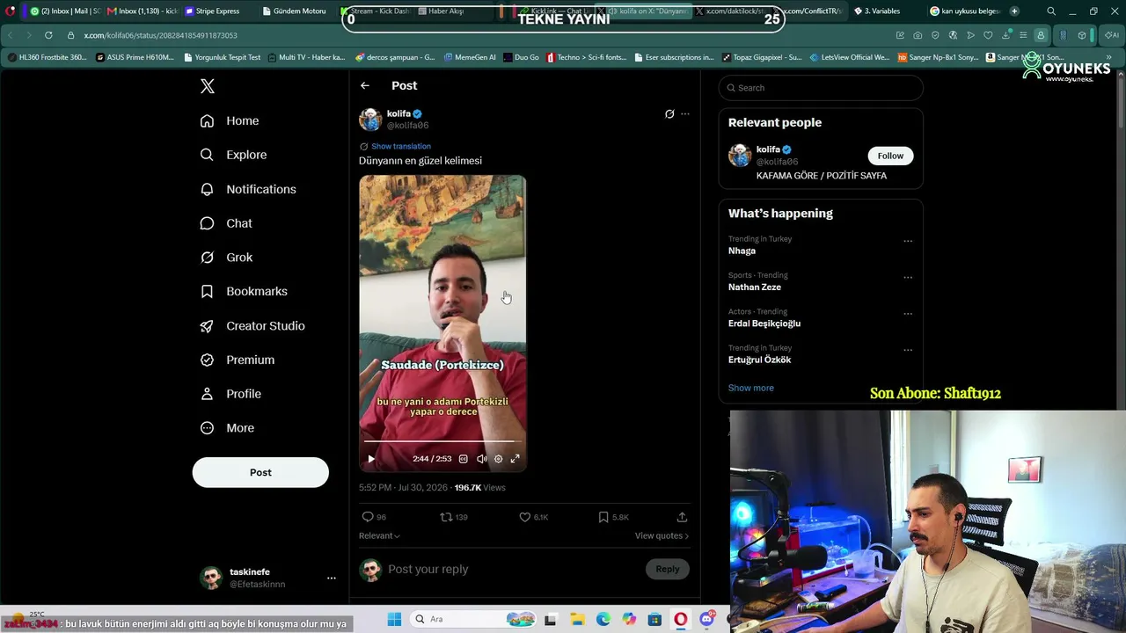
Task: Click the browser address bar URL
Action: tap(160, 35)
